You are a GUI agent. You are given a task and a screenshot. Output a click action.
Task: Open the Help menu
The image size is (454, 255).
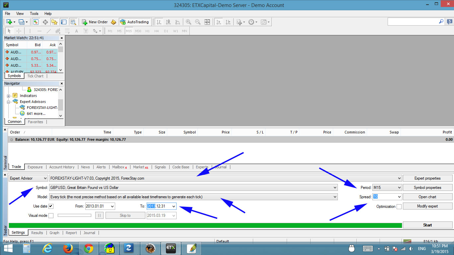[x=48, y=14]
